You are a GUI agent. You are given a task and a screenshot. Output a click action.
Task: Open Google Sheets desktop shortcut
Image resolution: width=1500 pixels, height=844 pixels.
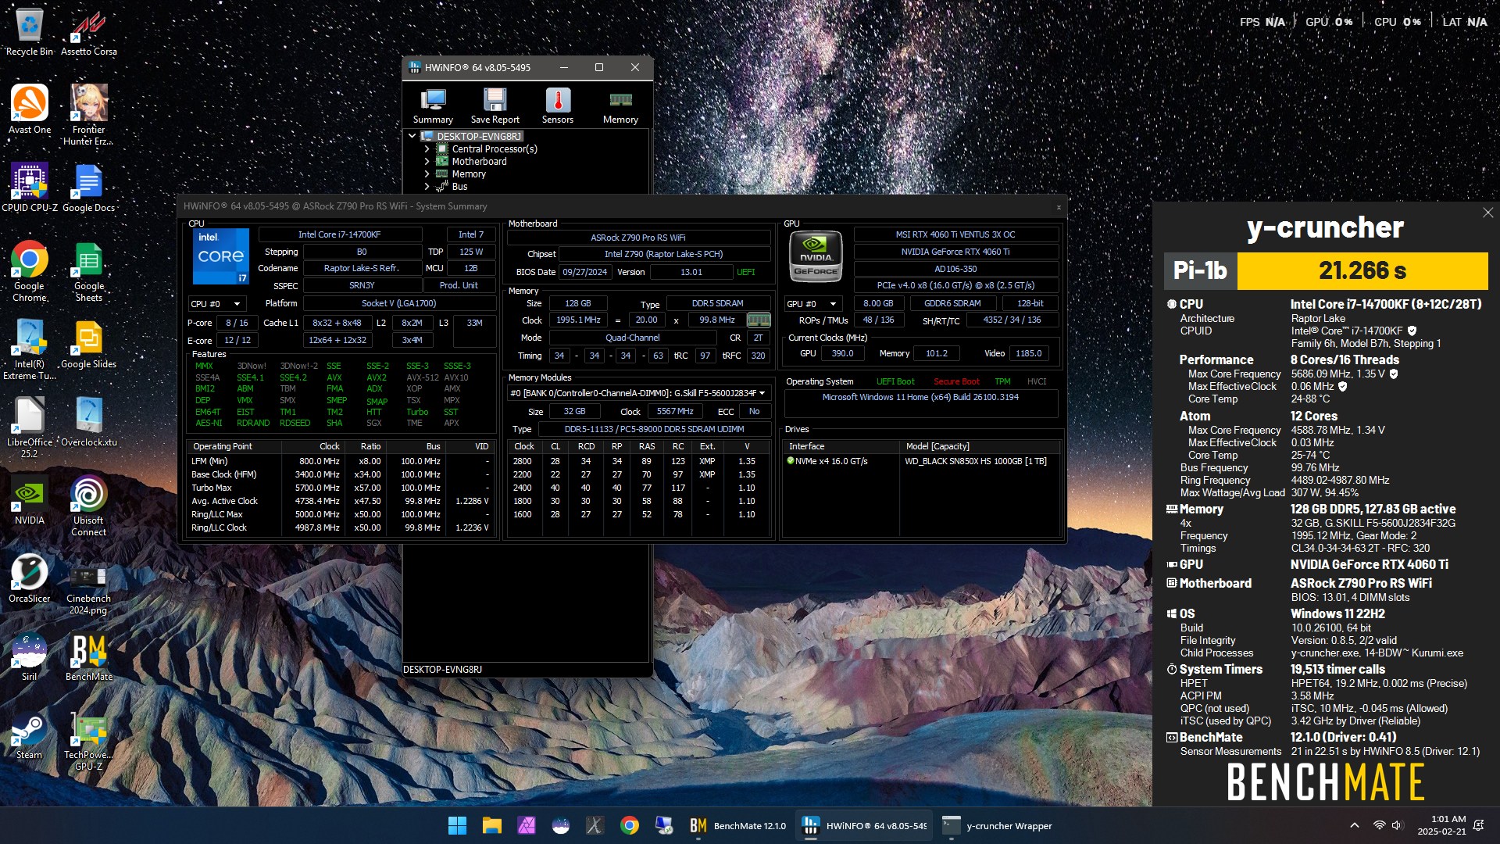(x=89, y=271)
